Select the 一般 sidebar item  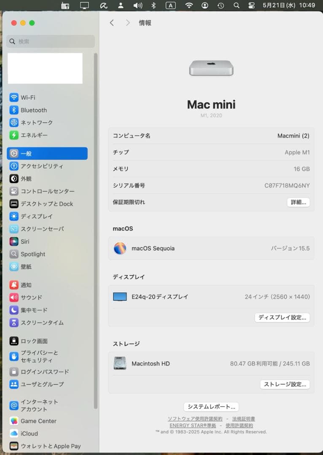coord(47,153)
